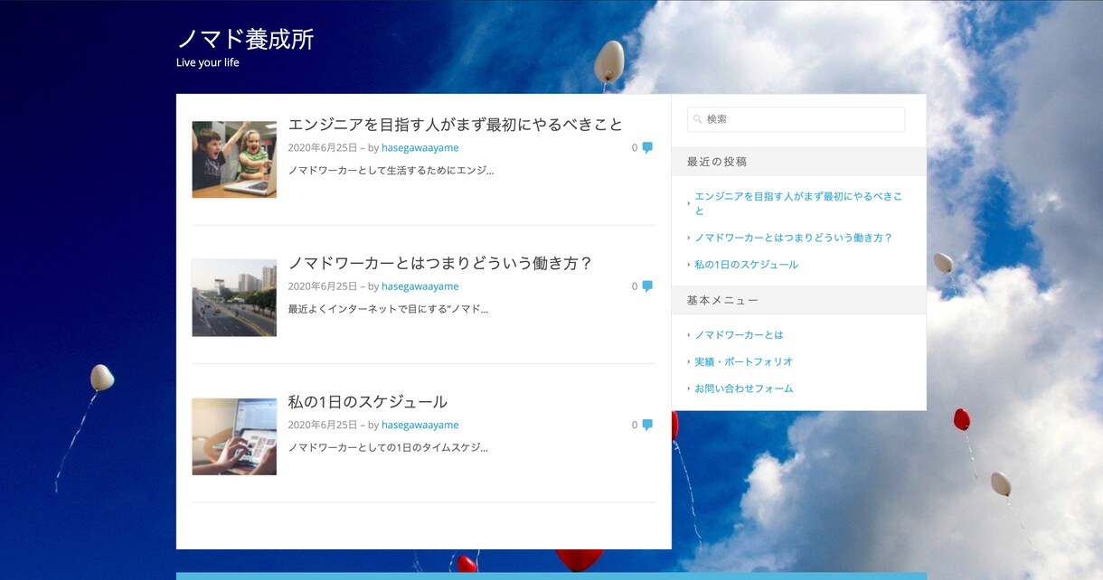Click author hasegawaayame on the エンジニア post

(420, 148)
